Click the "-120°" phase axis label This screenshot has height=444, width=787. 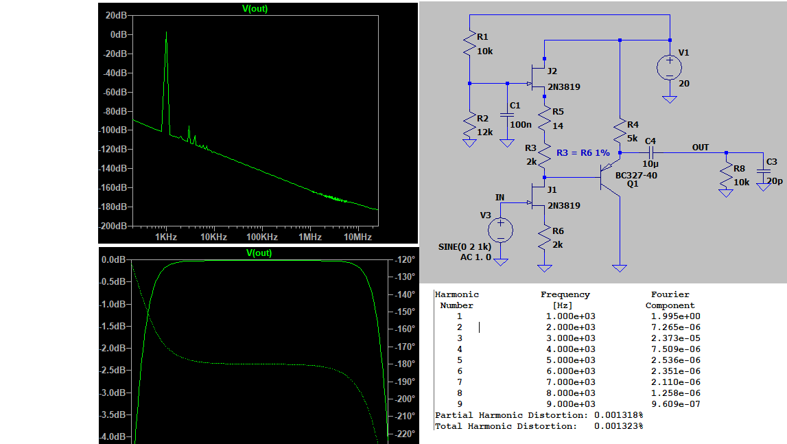tap(405, 259)
